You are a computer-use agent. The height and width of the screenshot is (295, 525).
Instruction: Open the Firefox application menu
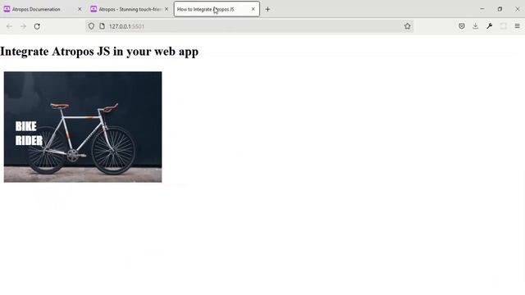518,26
